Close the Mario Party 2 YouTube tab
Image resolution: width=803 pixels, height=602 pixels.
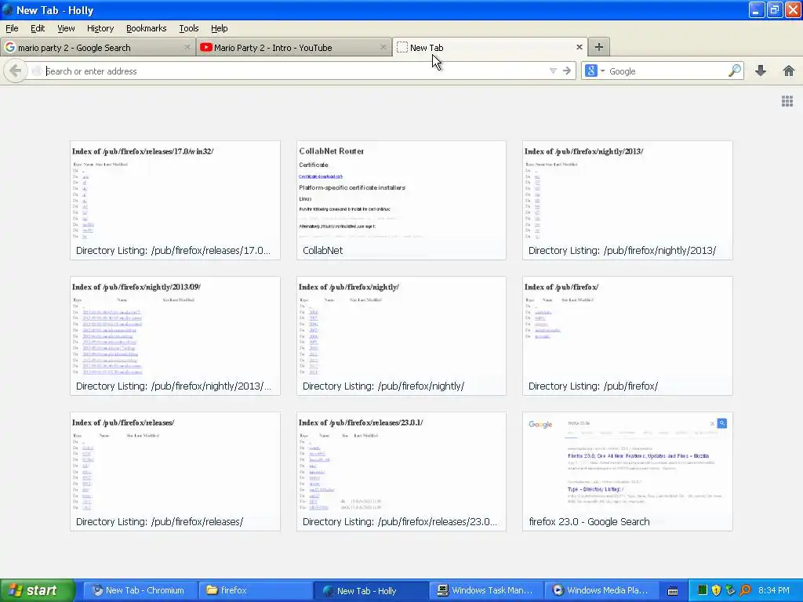[x=383, y=47]
